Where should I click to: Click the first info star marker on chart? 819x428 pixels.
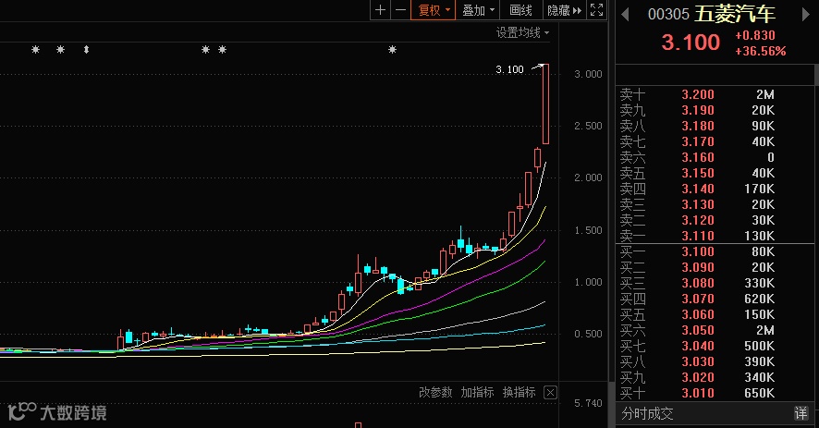pos(35,50)
